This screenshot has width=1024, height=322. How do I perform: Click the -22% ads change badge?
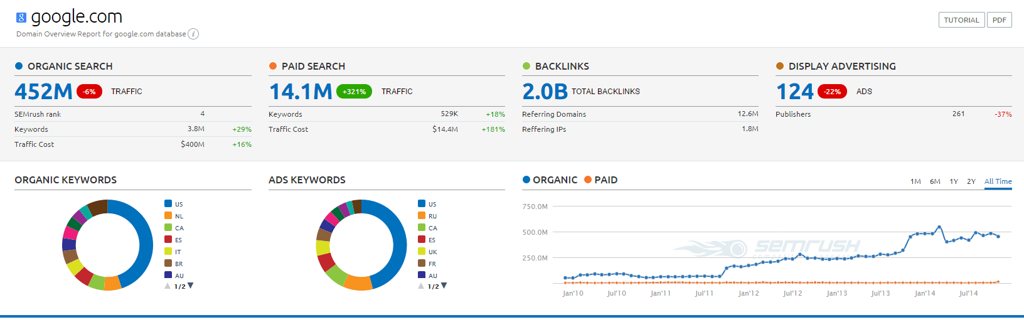833,92
